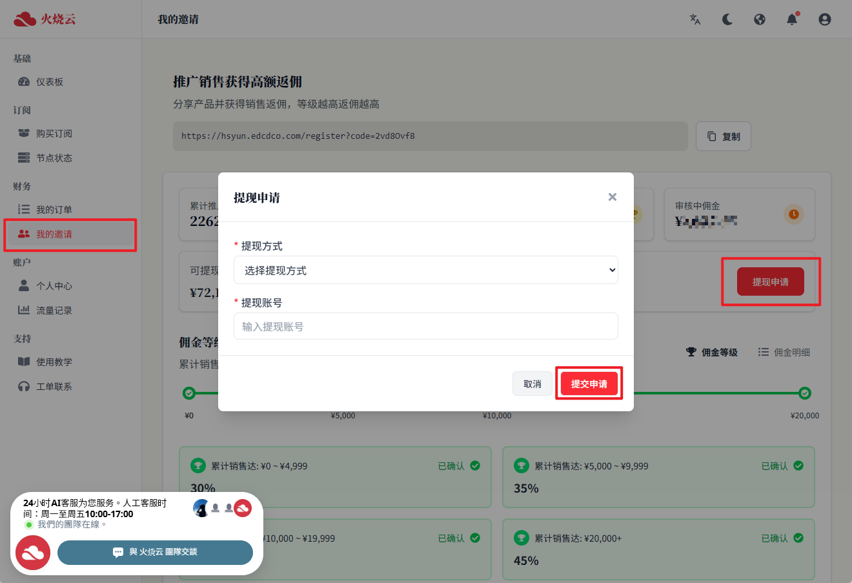Click the translate language icon
852x583 pixels.
695,19
